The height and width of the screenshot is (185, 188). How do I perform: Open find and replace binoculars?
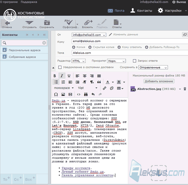pos(86,95)
